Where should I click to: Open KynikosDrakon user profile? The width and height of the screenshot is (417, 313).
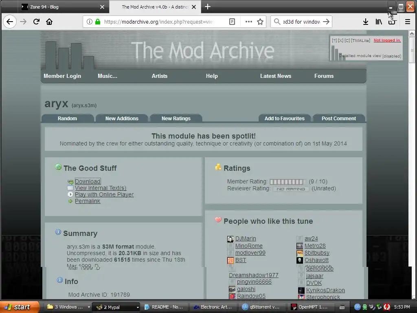pyautogui.click(x=325, y=290)
